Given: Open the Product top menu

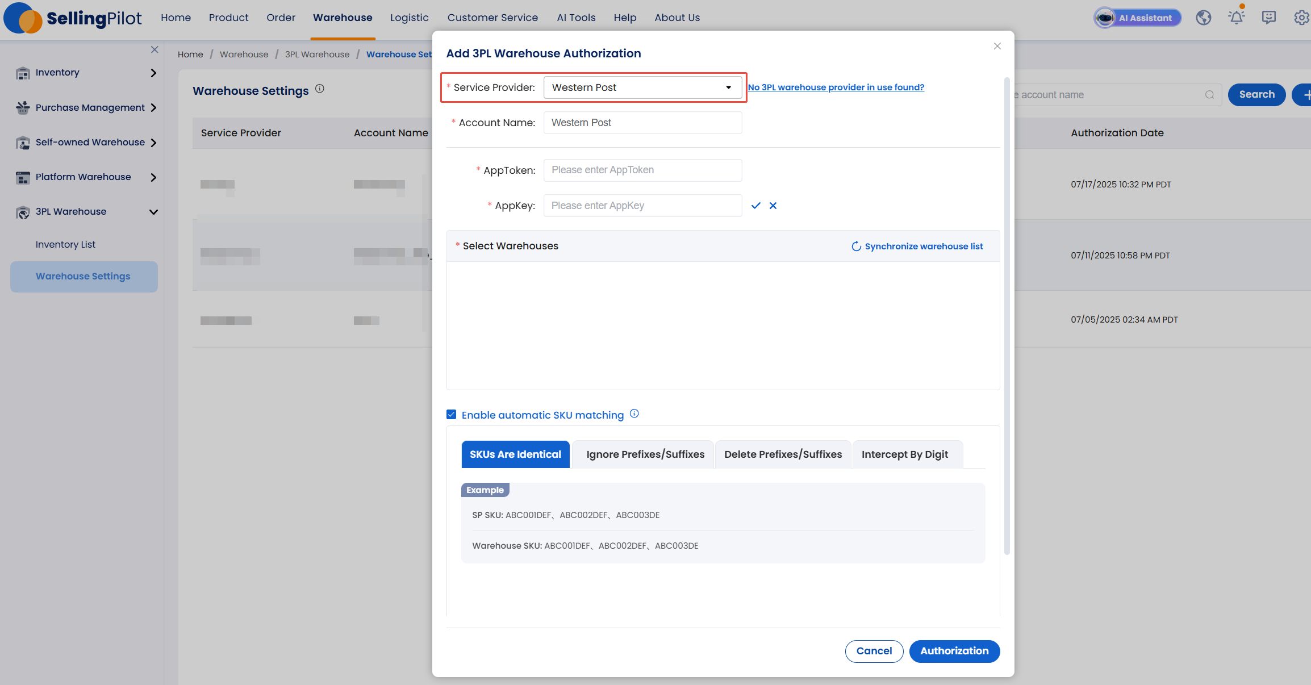Looking at the screenshot, I should [x=228, y=18].
